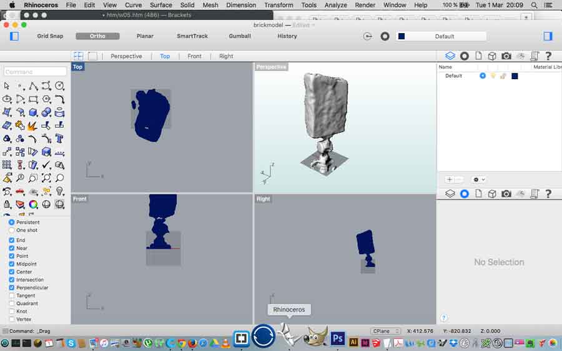Toggle the SmartTrack button
This screenshot has height=351, width=562.
(192, 36)
